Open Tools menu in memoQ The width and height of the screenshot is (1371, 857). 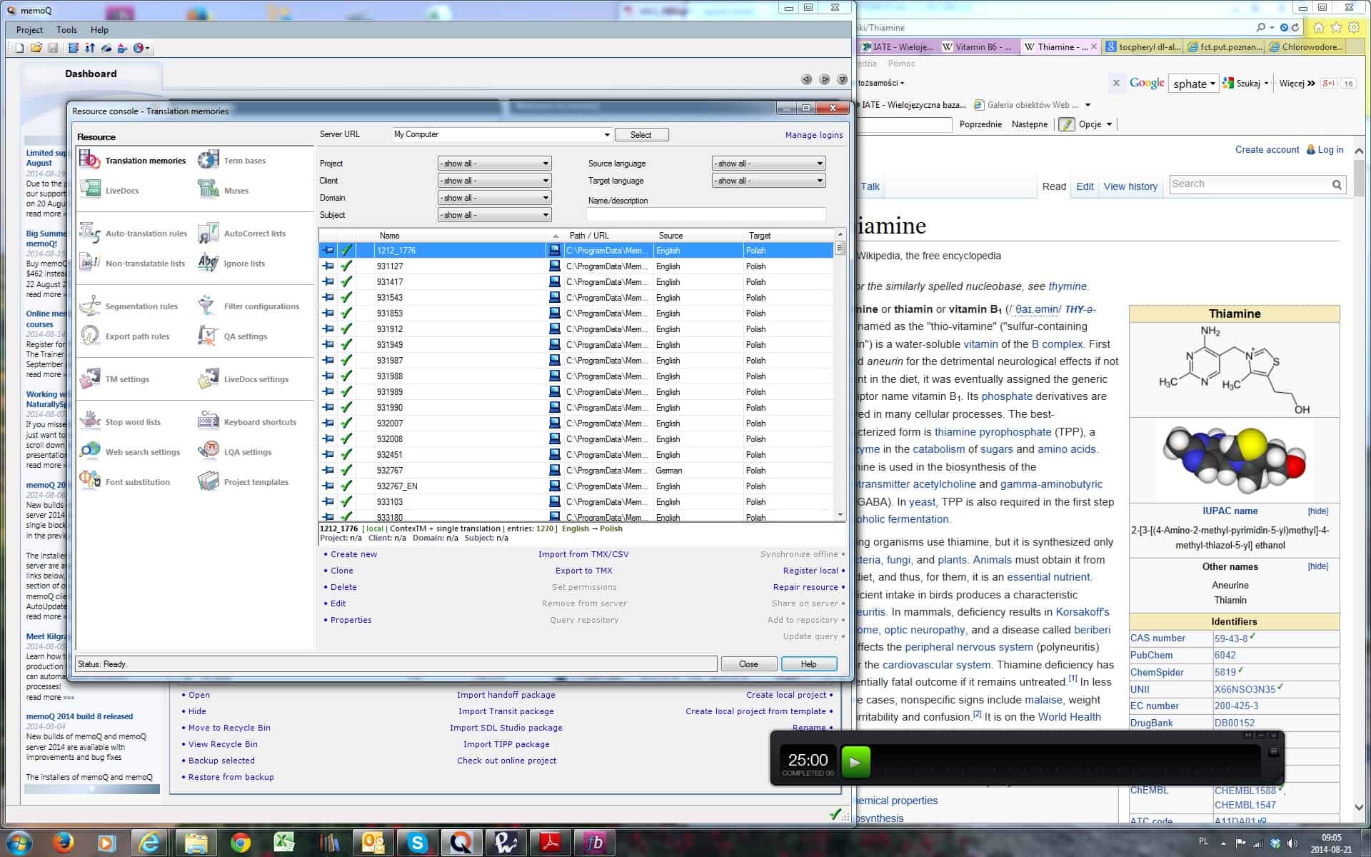66,30
